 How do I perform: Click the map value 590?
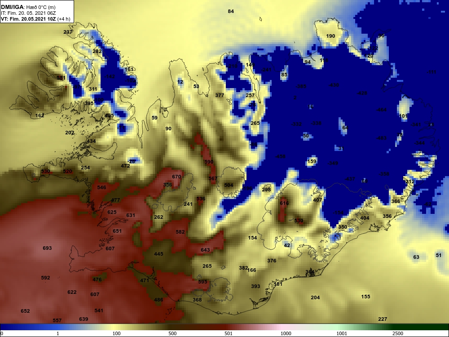(x=209, y=162)
